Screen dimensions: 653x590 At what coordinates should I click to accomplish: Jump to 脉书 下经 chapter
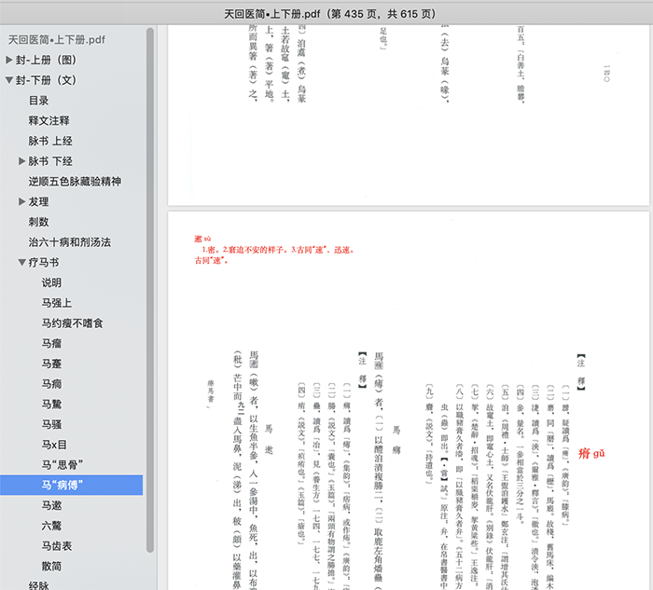50,161
